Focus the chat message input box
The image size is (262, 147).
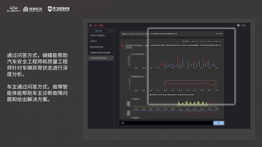166,123
